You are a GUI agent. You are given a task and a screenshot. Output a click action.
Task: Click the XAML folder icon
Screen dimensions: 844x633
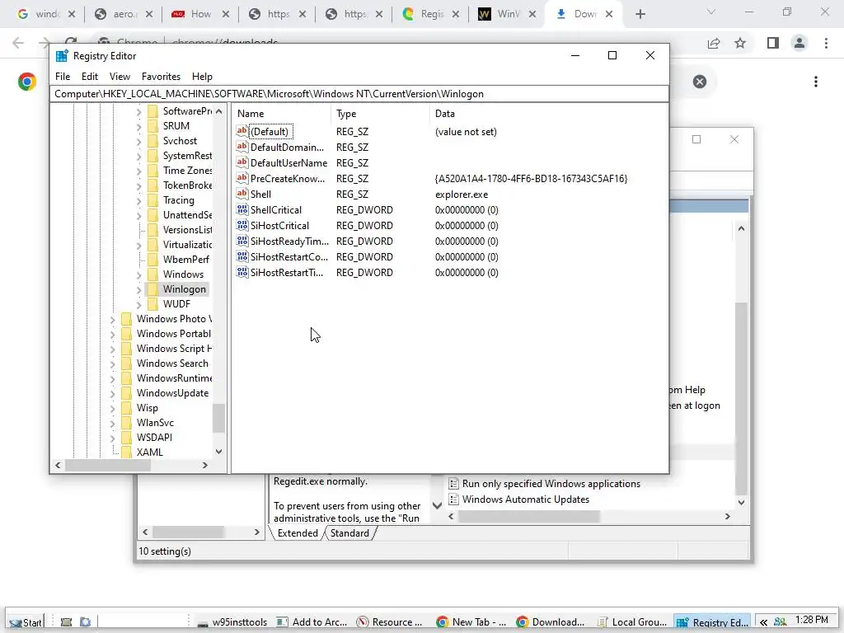click(126, 452)
